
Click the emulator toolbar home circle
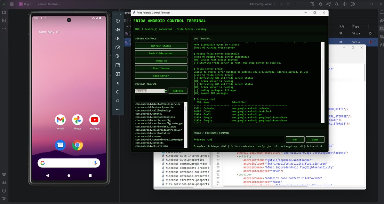pos(118,92)
